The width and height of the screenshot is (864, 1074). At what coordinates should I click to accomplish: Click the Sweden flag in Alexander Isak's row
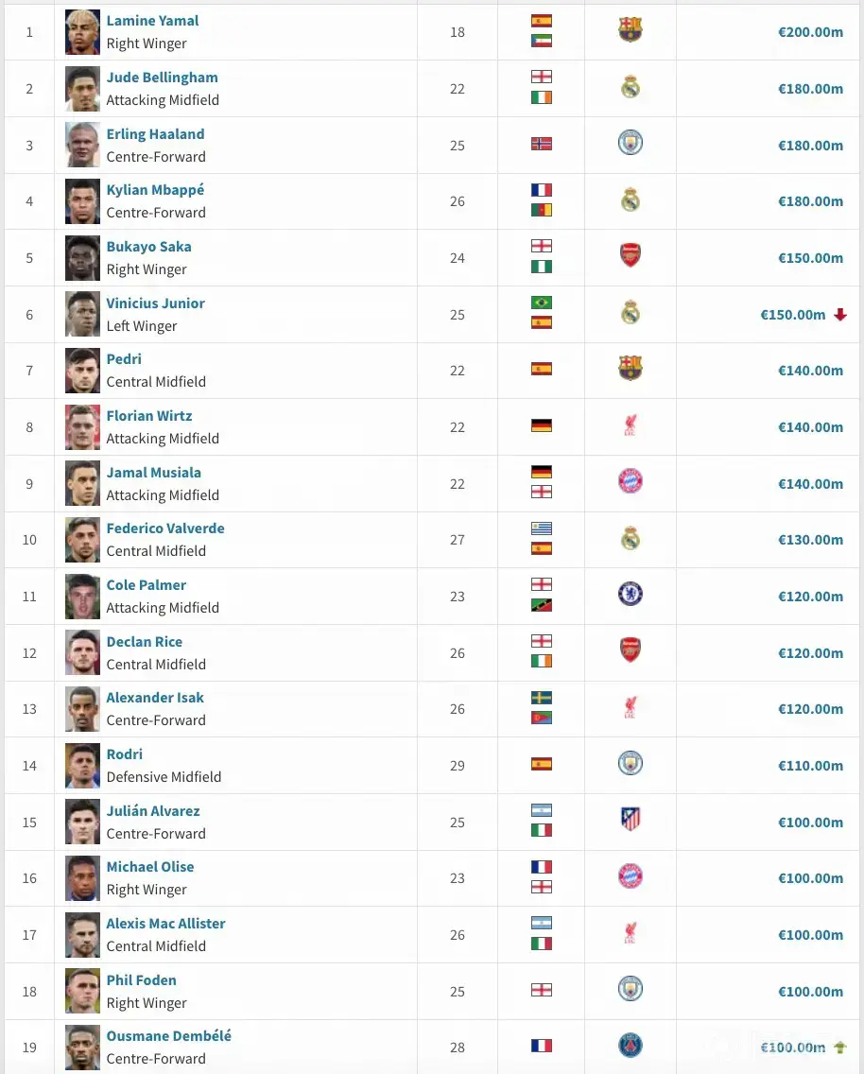(x=542, y=698)
